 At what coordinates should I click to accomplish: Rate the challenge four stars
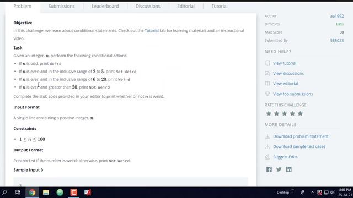292,113
